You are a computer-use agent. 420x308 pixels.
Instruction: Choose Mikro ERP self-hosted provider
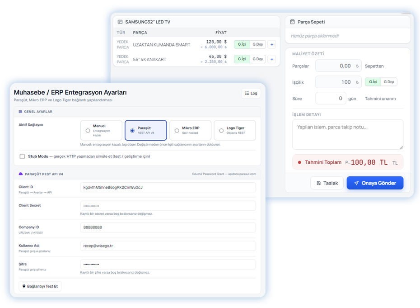(x=190, y=130)
